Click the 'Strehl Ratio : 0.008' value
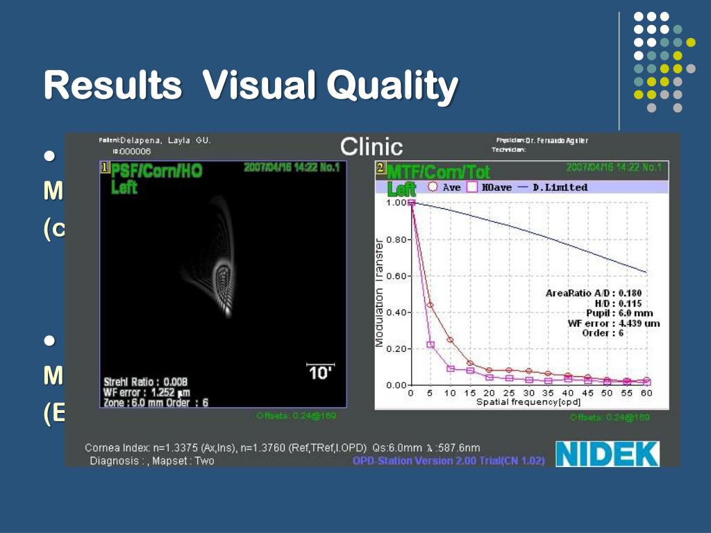This screenshot has width=711, height=533. point(146,382)
